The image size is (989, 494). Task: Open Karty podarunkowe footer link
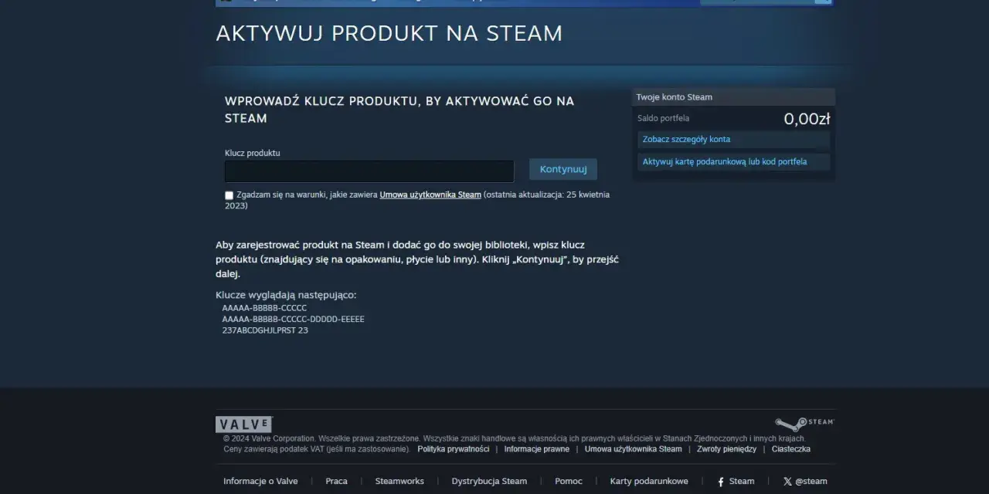coord(649,481)
